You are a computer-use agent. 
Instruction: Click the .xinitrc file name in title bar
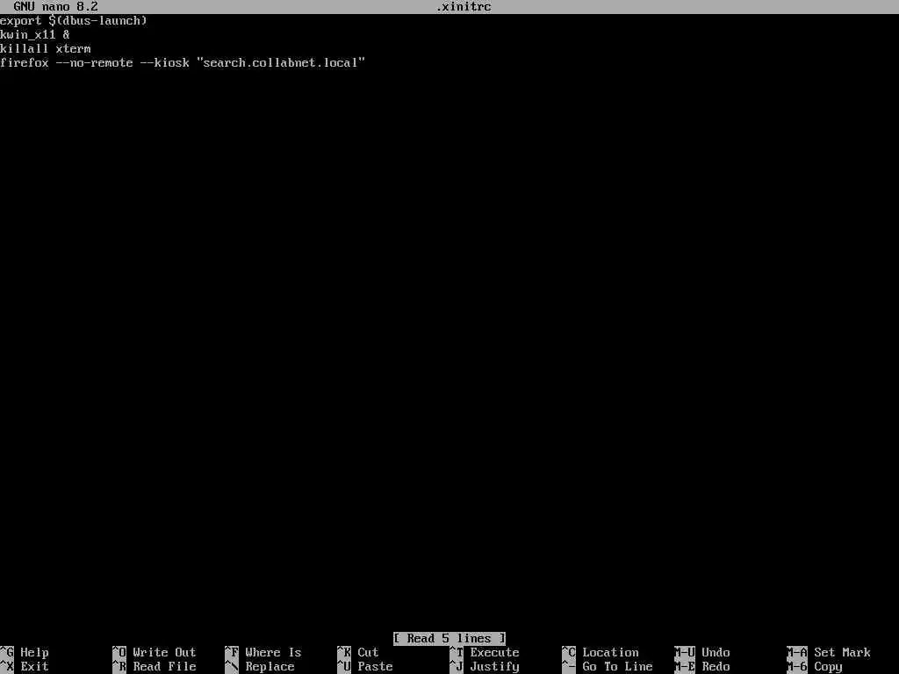click(464, 7)
